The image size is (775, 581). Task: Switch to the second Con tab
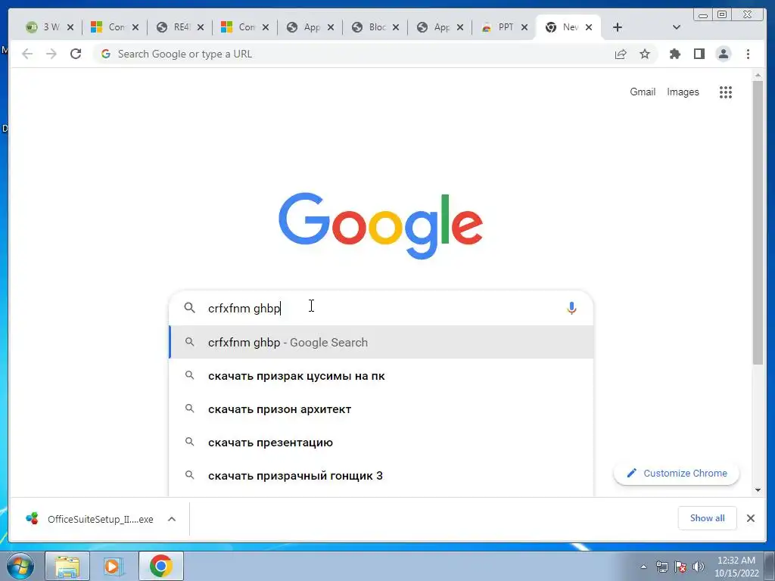[x=239, y=27]
